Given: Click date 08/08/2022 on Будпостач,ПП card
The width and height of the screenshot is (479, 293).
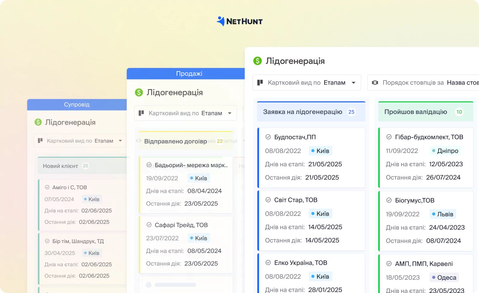Looking at the screenshot, I should click(283, 151).
